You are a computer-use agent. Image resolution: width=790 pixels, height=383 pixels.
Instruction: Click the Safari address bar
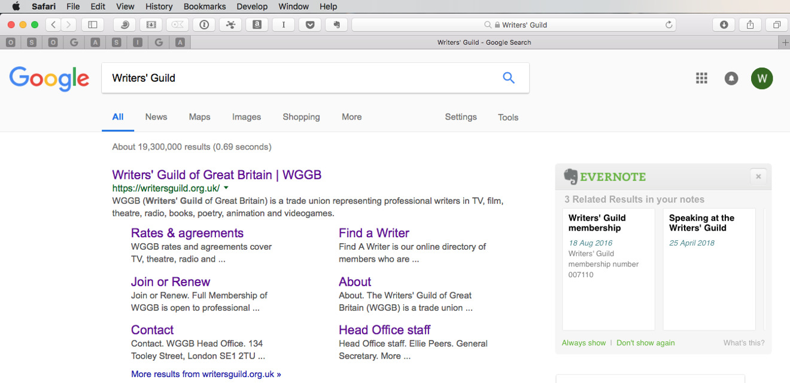click(x=514, y=24)
